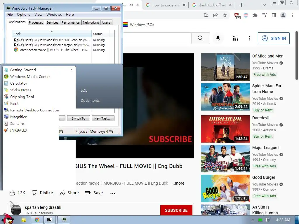Image resolution: width=299 pixels, height=224 pixels.
Task: Save video to playlist
Action: (x=94, y=193)
